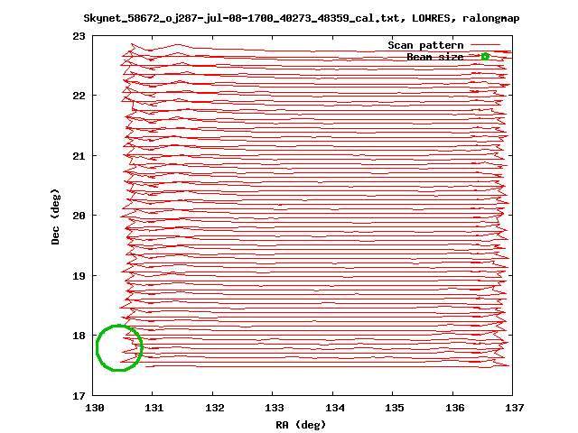Click the x-axis tick label 133
This screenshot has height=433, width=578.
pyautogui.click(x=275, y=408)
